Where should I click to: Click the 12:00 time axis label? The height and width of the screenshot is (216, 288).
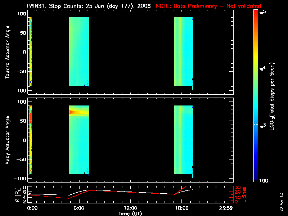[130, 208]
